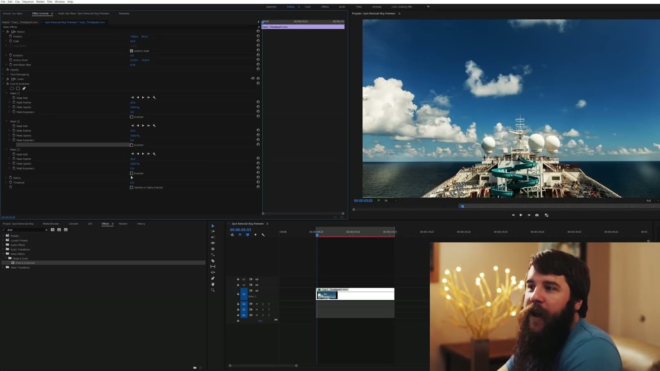Image resolution: width=660 pixels, height=371 pixels.
Task: Expand the Radius parameter
Action: click(x=6, y=178)
